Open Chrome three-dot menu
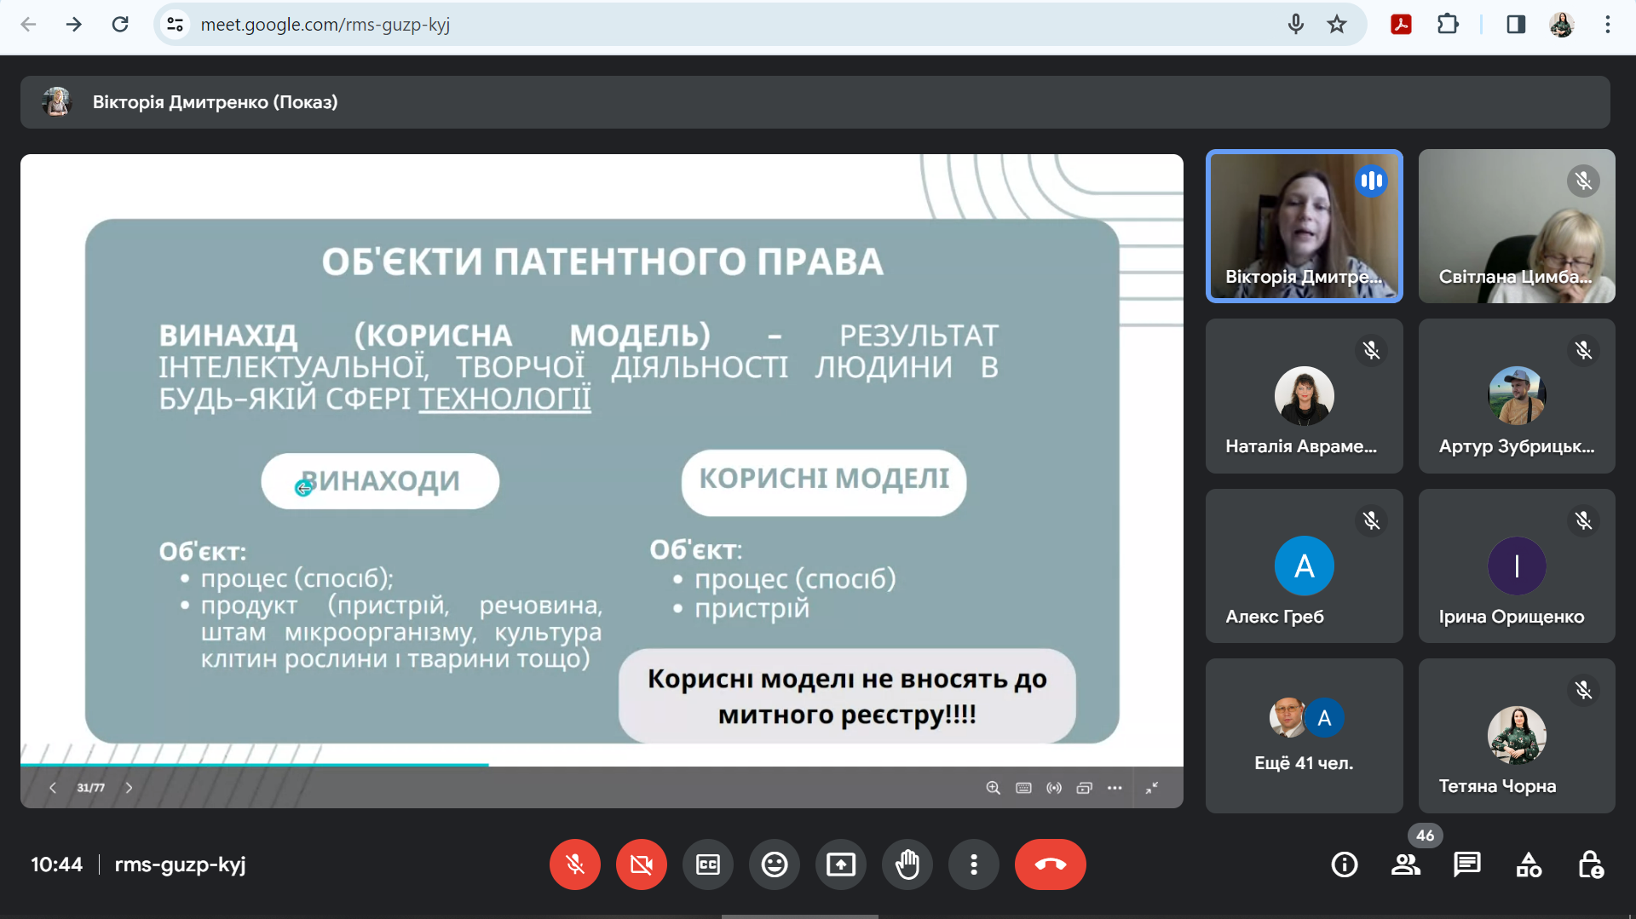The width and height of the screenshot is (1636, 919). tap(1608, 25)
